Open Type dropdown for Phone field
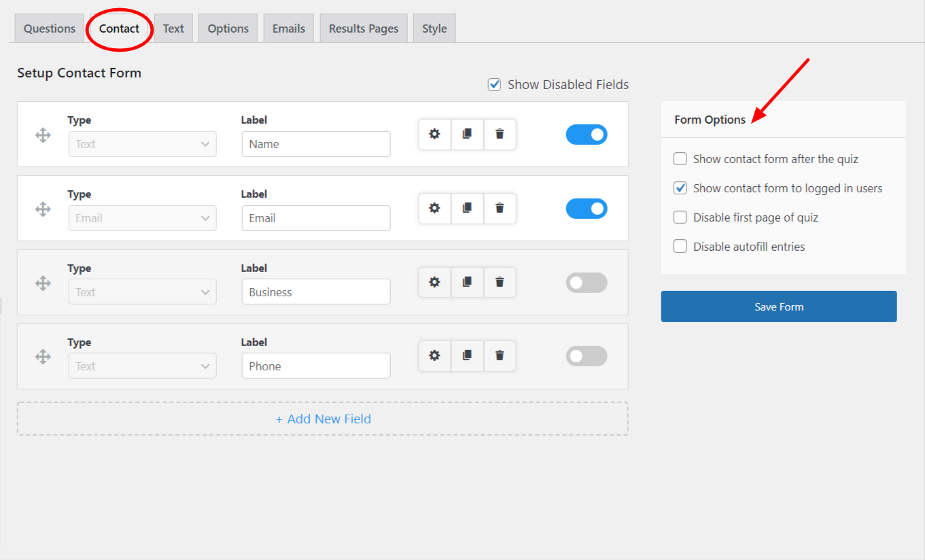 142,366
